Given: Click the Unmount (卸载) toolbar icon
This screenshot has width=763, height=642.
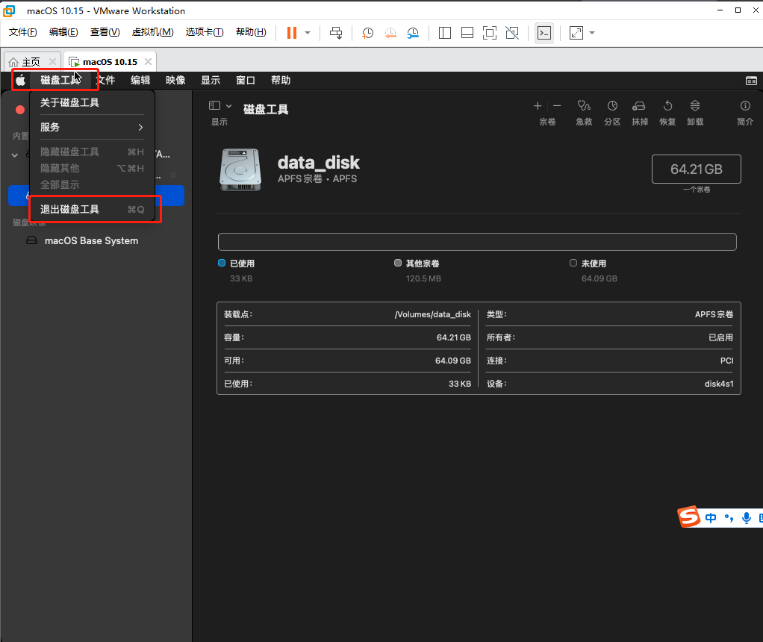Looking at the screenshot, I should (695, 105).
